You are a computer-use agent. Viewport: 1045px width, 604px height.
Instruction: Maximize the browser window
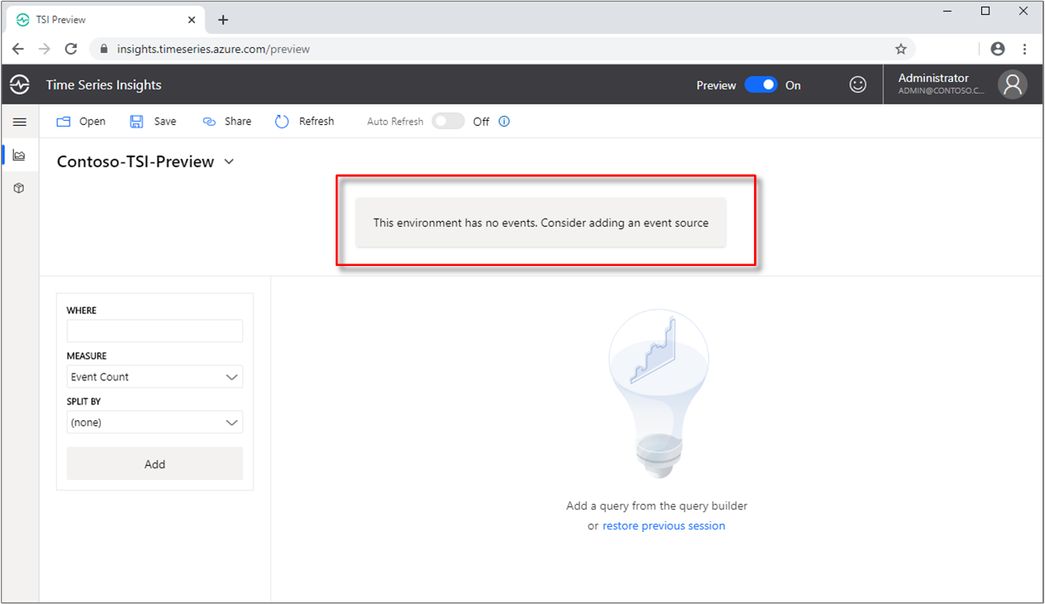point(985,11)
